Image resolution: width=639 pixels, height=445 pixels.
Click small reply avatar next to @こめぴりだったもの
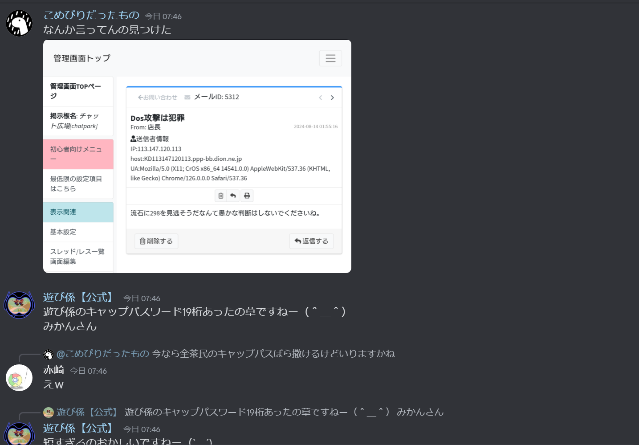click(49, 355)
